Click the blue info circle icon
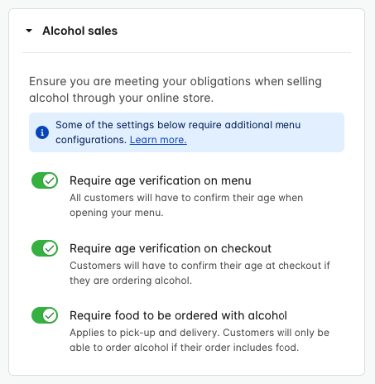 (42, 132)
